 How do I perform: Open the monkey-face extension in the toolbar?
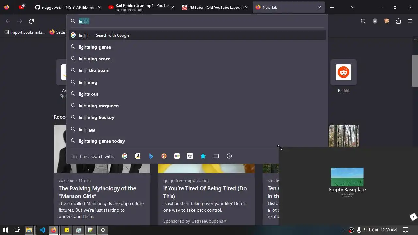[387, 21]
